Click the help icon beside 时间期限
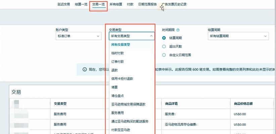Screen dimensions: 276x134 pyautogui.click(x=178, y=30)
